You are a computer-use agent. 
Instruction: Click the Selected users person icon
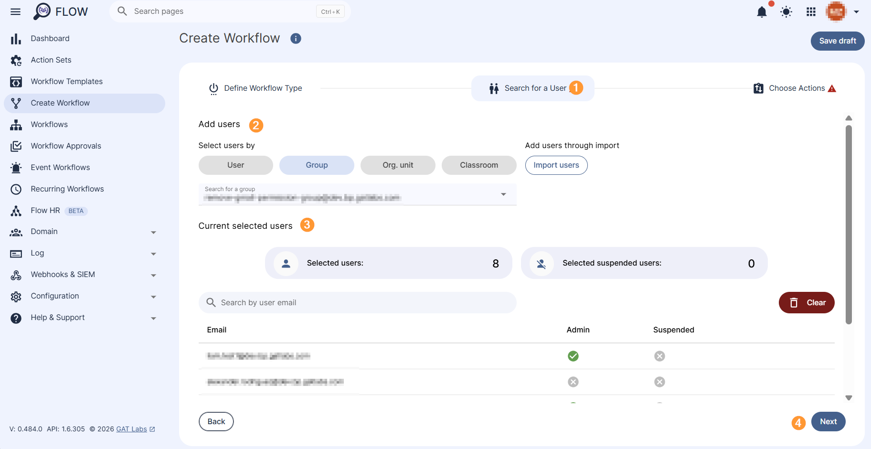286,263
